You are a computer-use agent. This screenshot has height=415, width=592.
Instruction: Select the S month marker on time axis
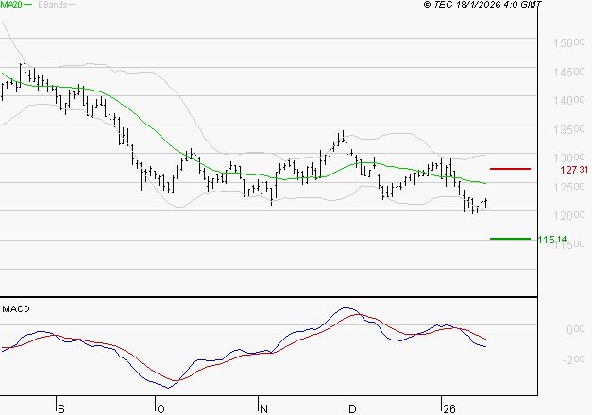tap(61, 408)
